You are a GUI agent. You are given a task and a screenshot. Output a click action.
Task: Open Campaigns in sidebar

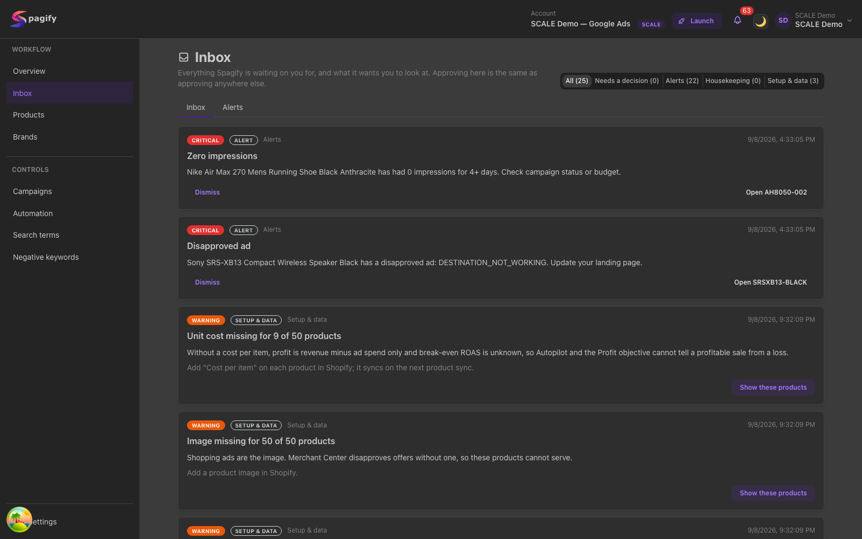pos(69,191)
